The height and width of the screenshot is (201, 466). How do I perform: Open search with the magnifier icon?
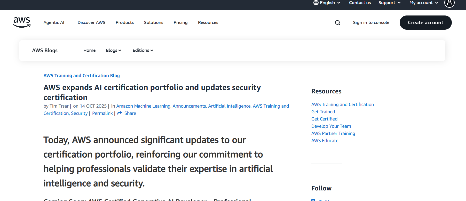click(x=337, y=23)
